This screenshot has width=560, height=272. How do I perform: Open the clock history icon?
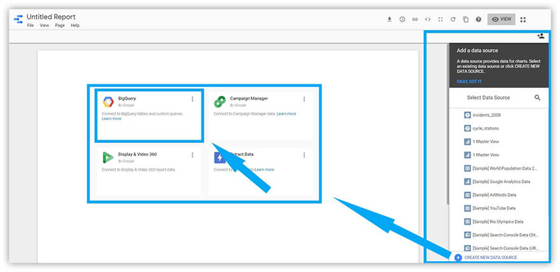coord(402,19)
